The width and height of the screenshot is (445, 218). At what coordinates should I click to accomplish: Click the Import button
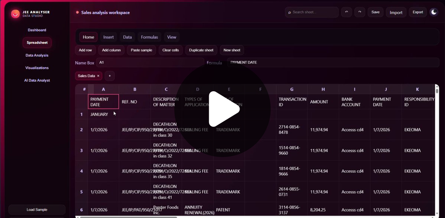396,12
